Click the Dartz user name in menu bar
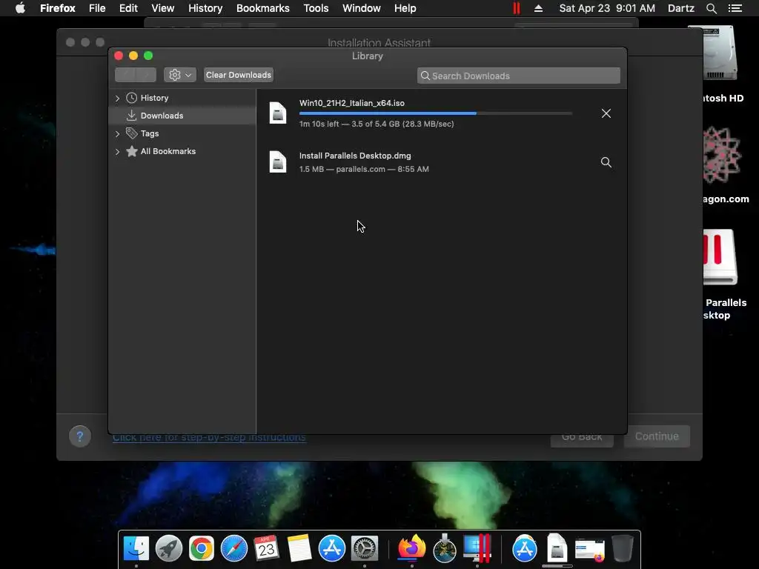This screenshot has height=569, width=759. (x=681, y=8)
